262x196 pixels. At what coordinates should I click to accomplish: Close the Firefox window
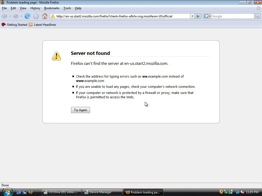tap(258, 3)
